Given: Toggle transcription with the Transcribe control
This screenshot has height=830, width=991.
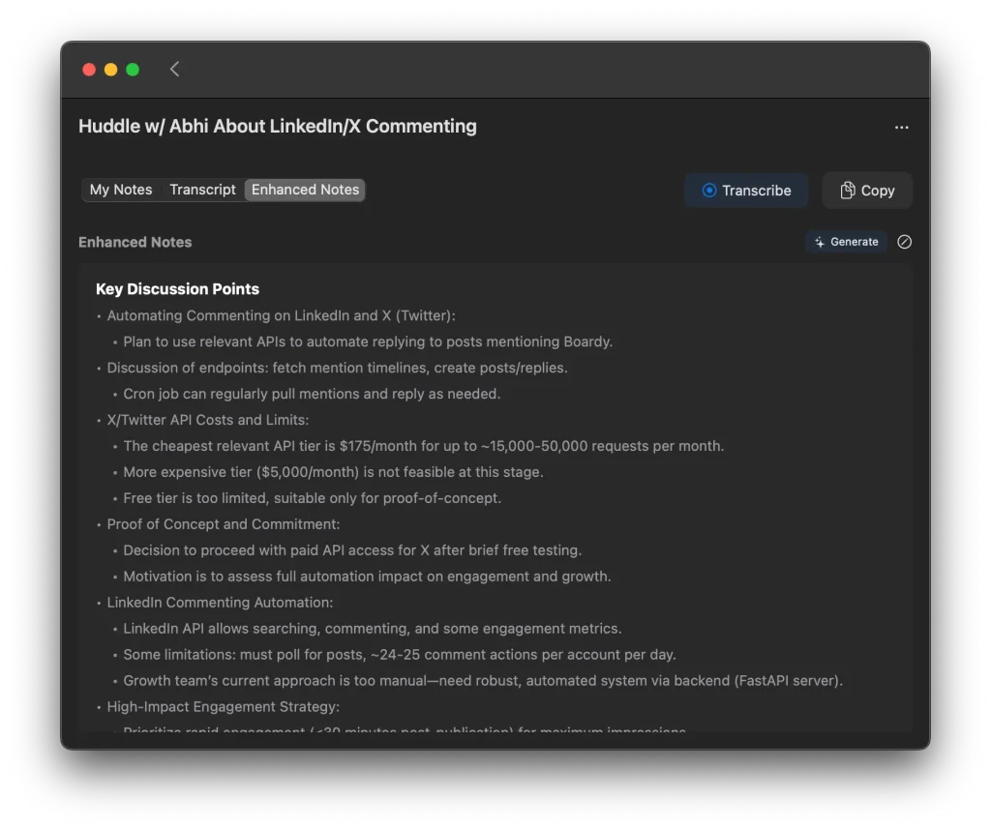Looking at the screenshot, I should tap(746, 191).
